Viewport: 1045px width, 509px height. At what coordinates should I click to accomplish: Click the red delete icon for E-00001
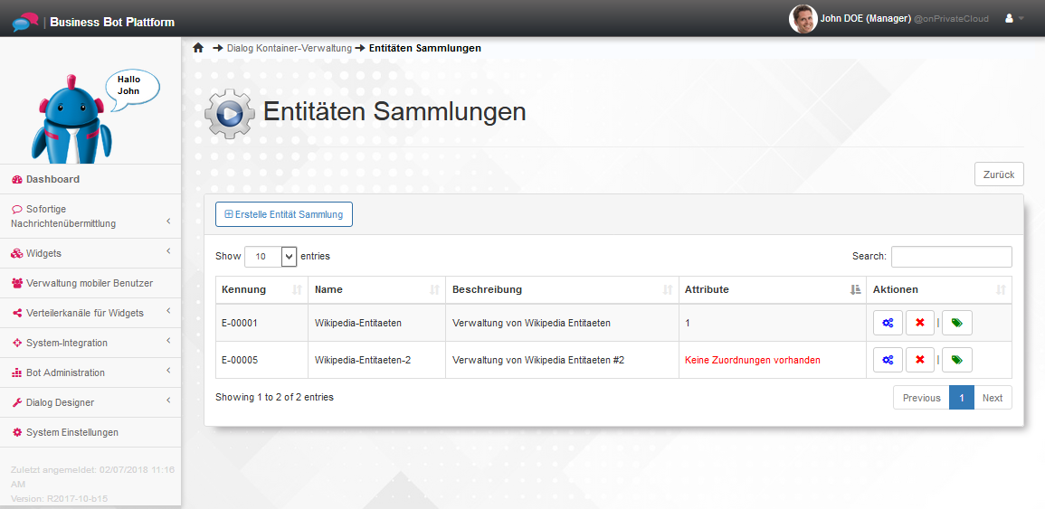pos(919,323)
